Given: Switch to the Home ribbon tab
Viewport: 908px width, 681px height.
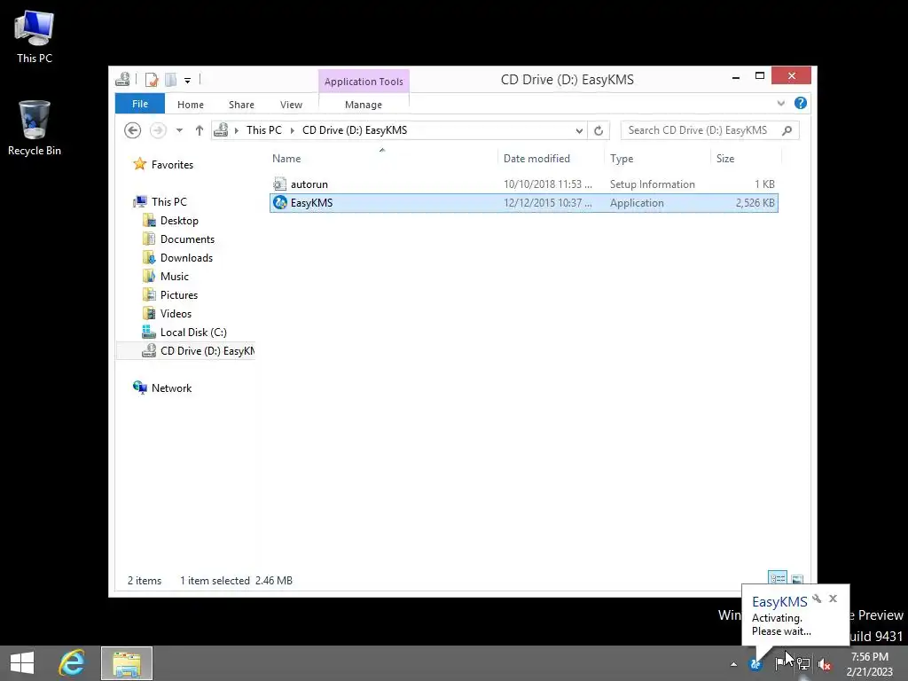Looking at the screenshot, I should point(191,105).
